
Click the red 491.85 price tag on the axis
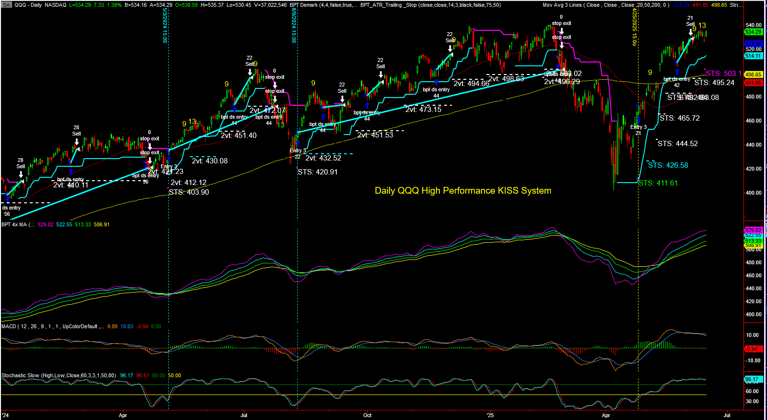pos(754,83)
